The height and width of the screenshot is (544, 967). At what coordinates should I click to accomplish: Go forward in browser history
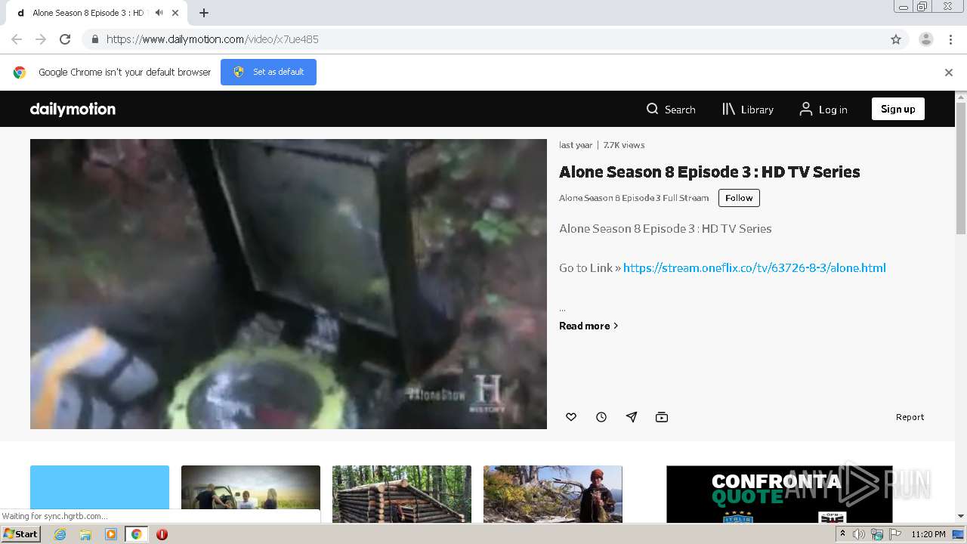[x=41, y=39]
